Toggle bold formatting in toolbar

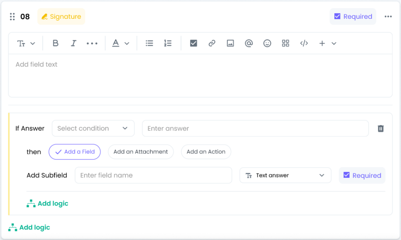click(56, 43)
